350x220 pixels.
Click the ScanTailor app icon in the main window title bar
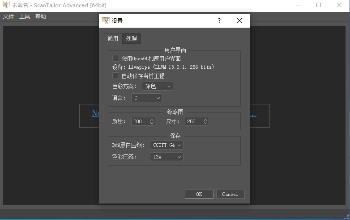pos(6,5)
